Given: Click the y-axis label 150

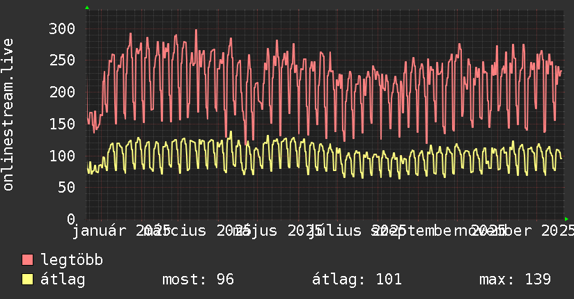Looking at the screenshot, I should (x=62, y=124).
